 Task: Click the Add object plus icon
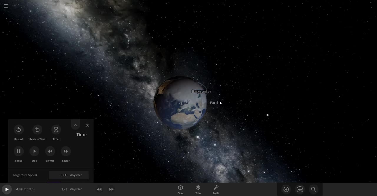coord(286,190)
